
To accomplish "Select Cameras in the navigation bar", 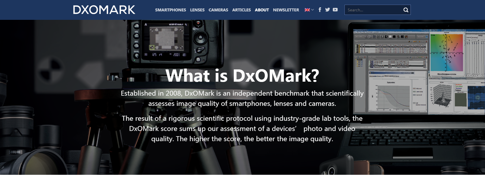I will pos(218,10).
